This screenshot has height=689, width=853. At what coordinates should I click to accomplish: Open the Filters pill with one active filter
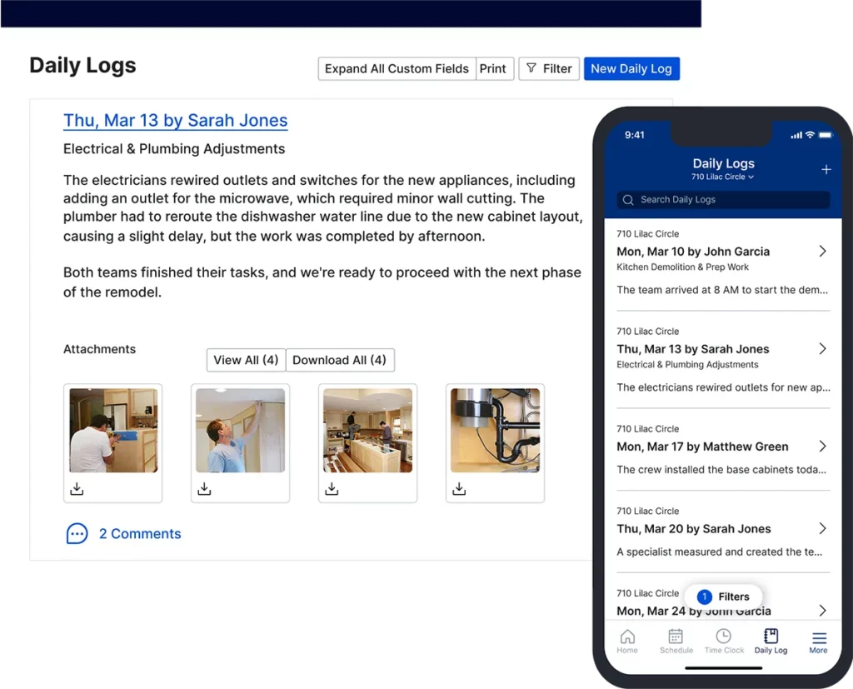coord(723,597)
